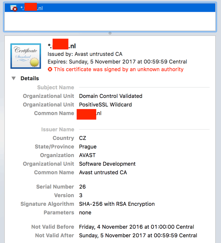Click 'SHA-256 with RSA Encryption' value
The width and height of the screenshot is (221, 243).
(117, 204)
